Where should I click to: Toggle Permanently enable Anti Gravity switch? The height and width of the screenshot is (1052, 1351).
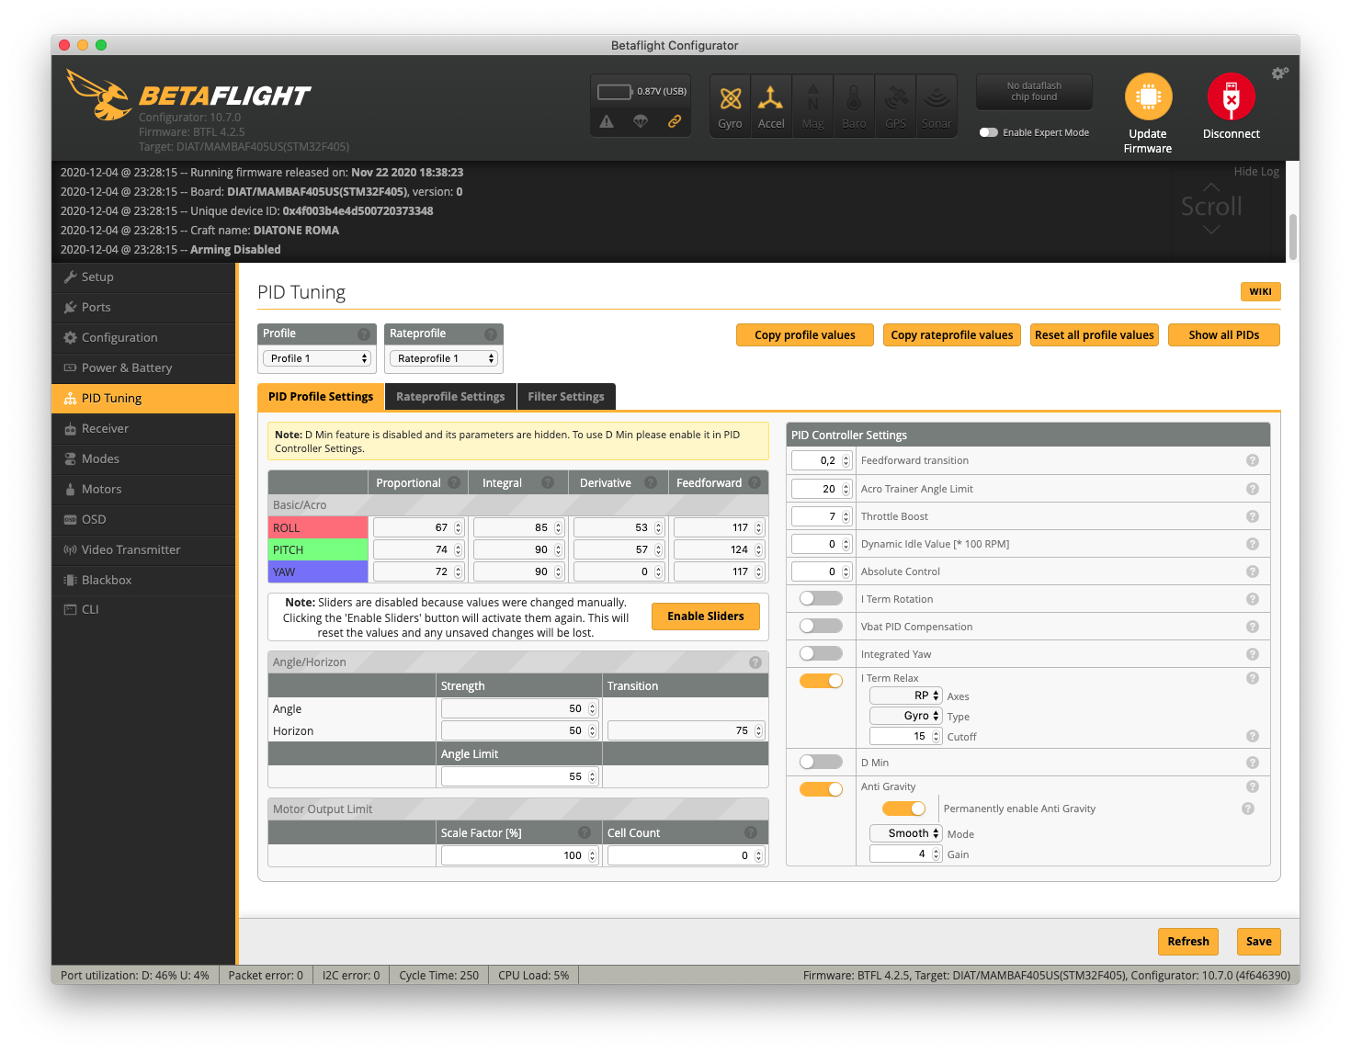pos(903,809)
